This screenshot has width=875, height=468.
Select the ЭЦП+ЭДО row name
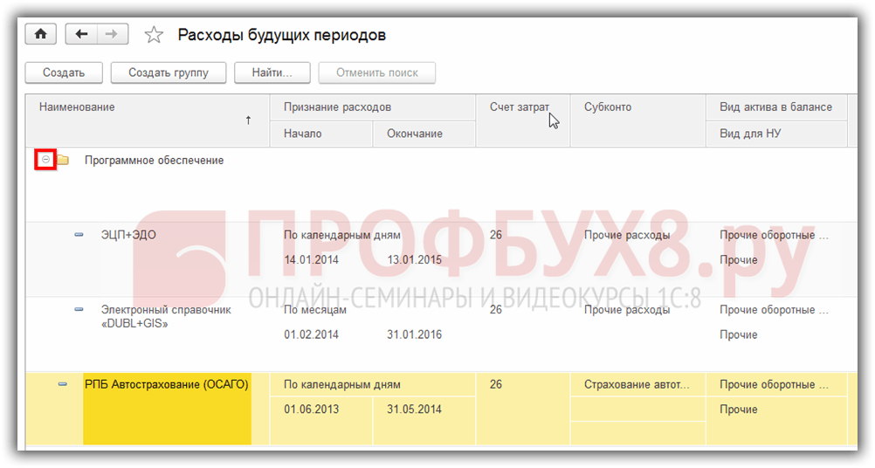point(128,235)
